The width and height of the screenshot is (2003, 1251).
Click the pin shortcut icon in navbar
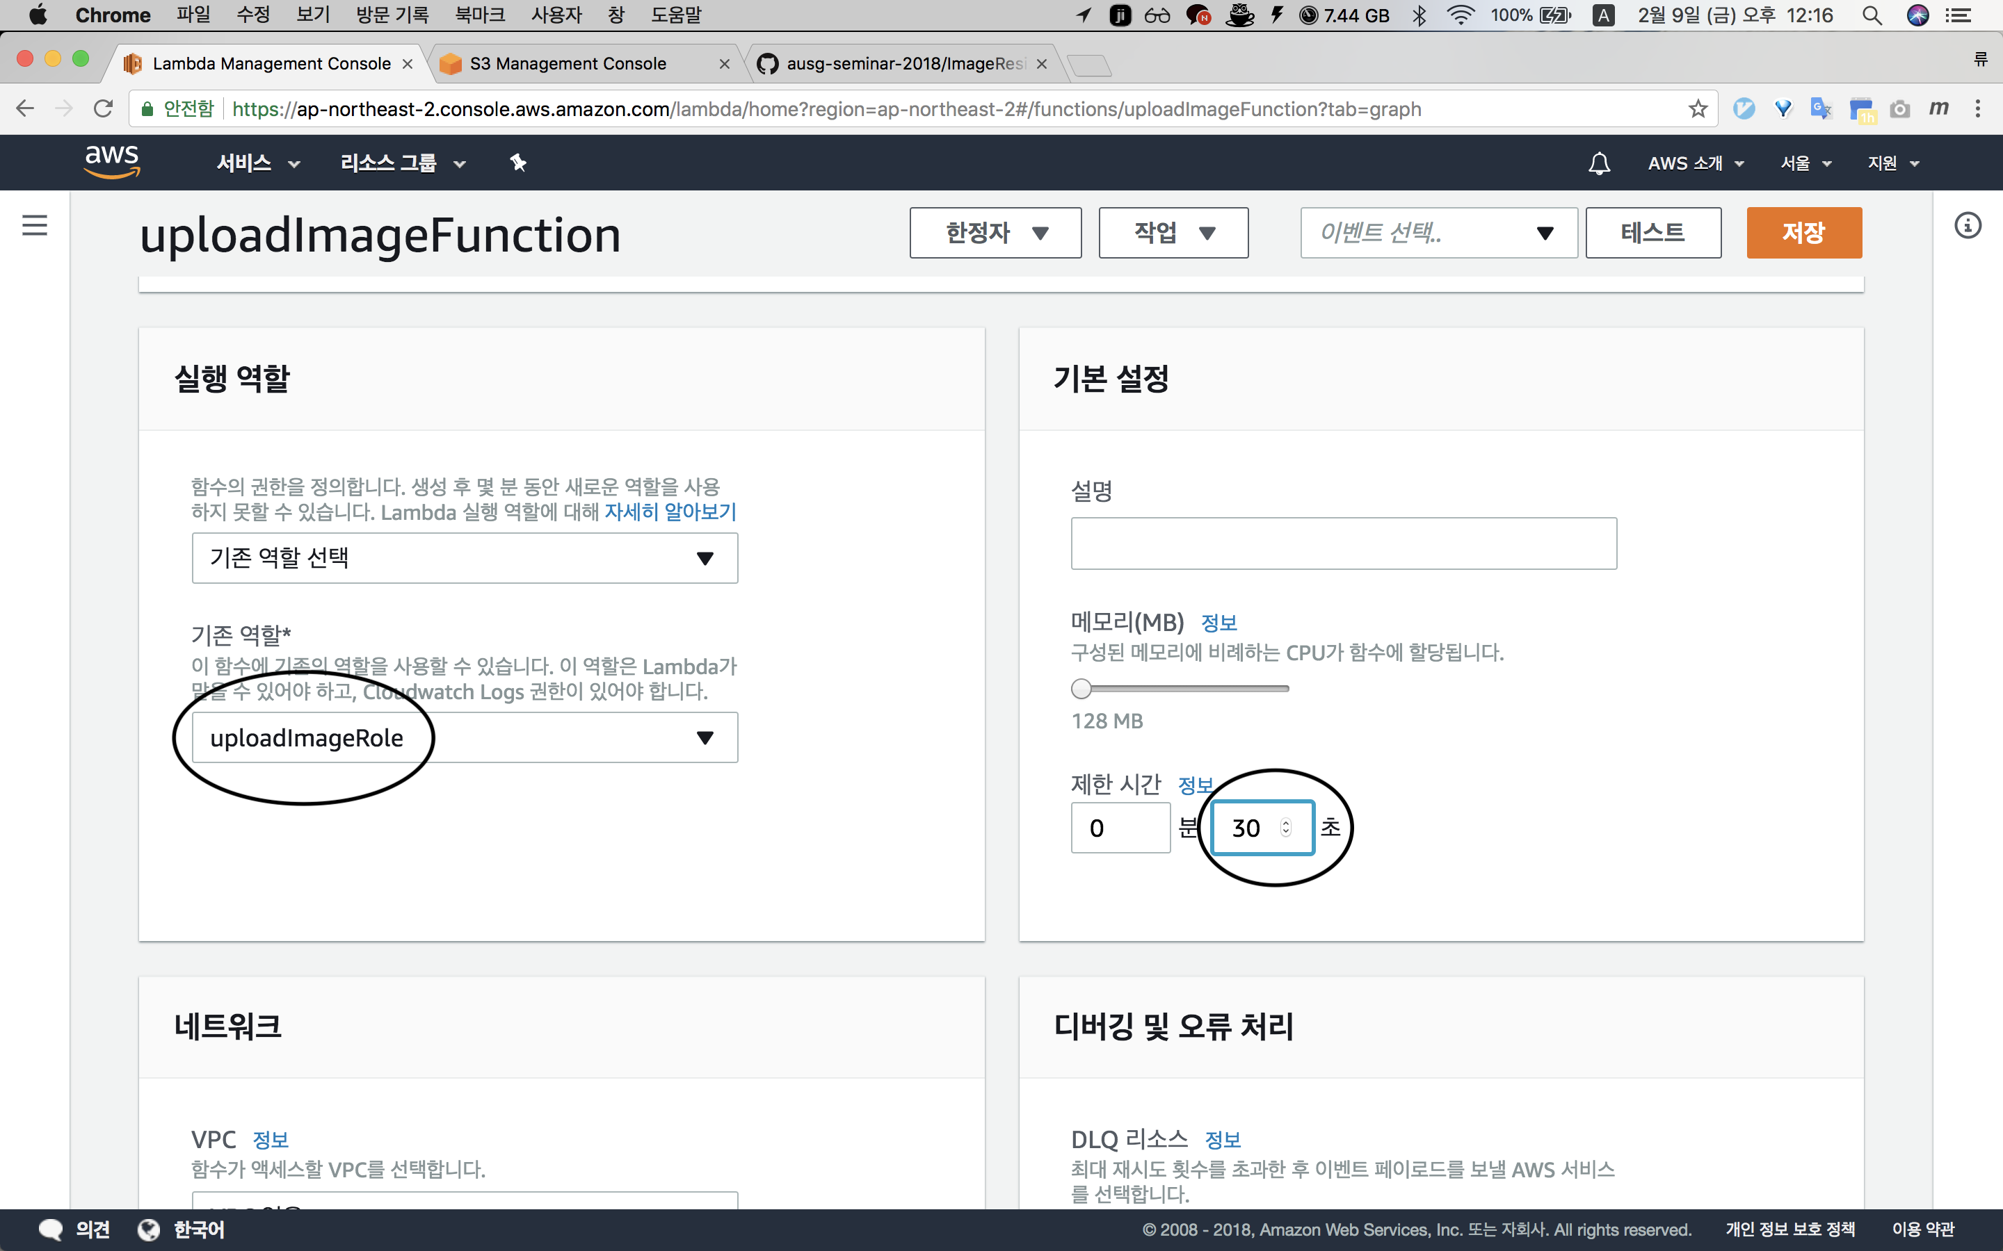(x=518, y=163)
